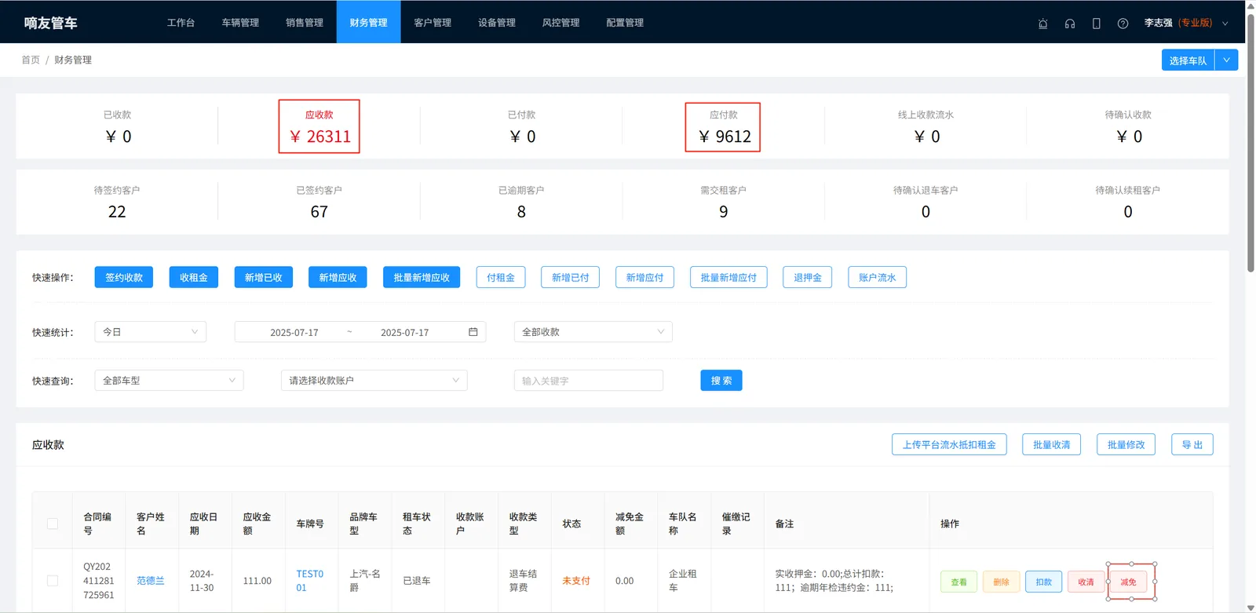Select the 应付款 ¥ 9612 summary card

point(723,127)
